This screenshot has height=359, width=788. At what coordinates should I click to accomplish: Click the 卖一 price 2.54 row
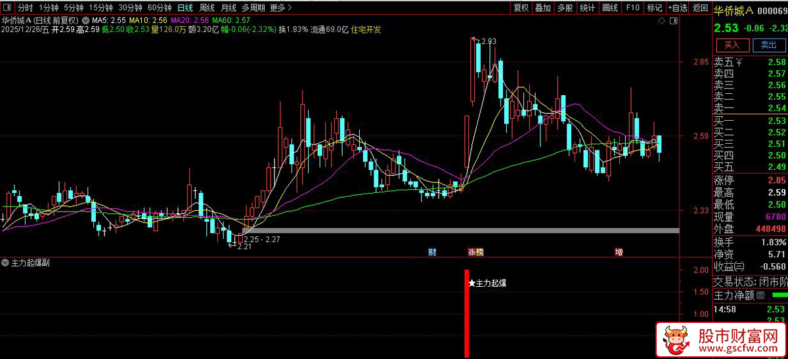750,108
